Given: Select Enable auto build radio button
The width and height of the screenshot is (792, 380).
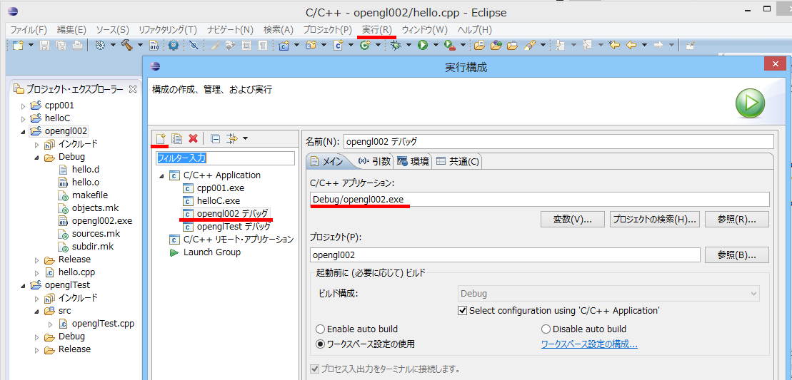Looking at the screenshot, I should pyautogui.click(x=320, y=329).
